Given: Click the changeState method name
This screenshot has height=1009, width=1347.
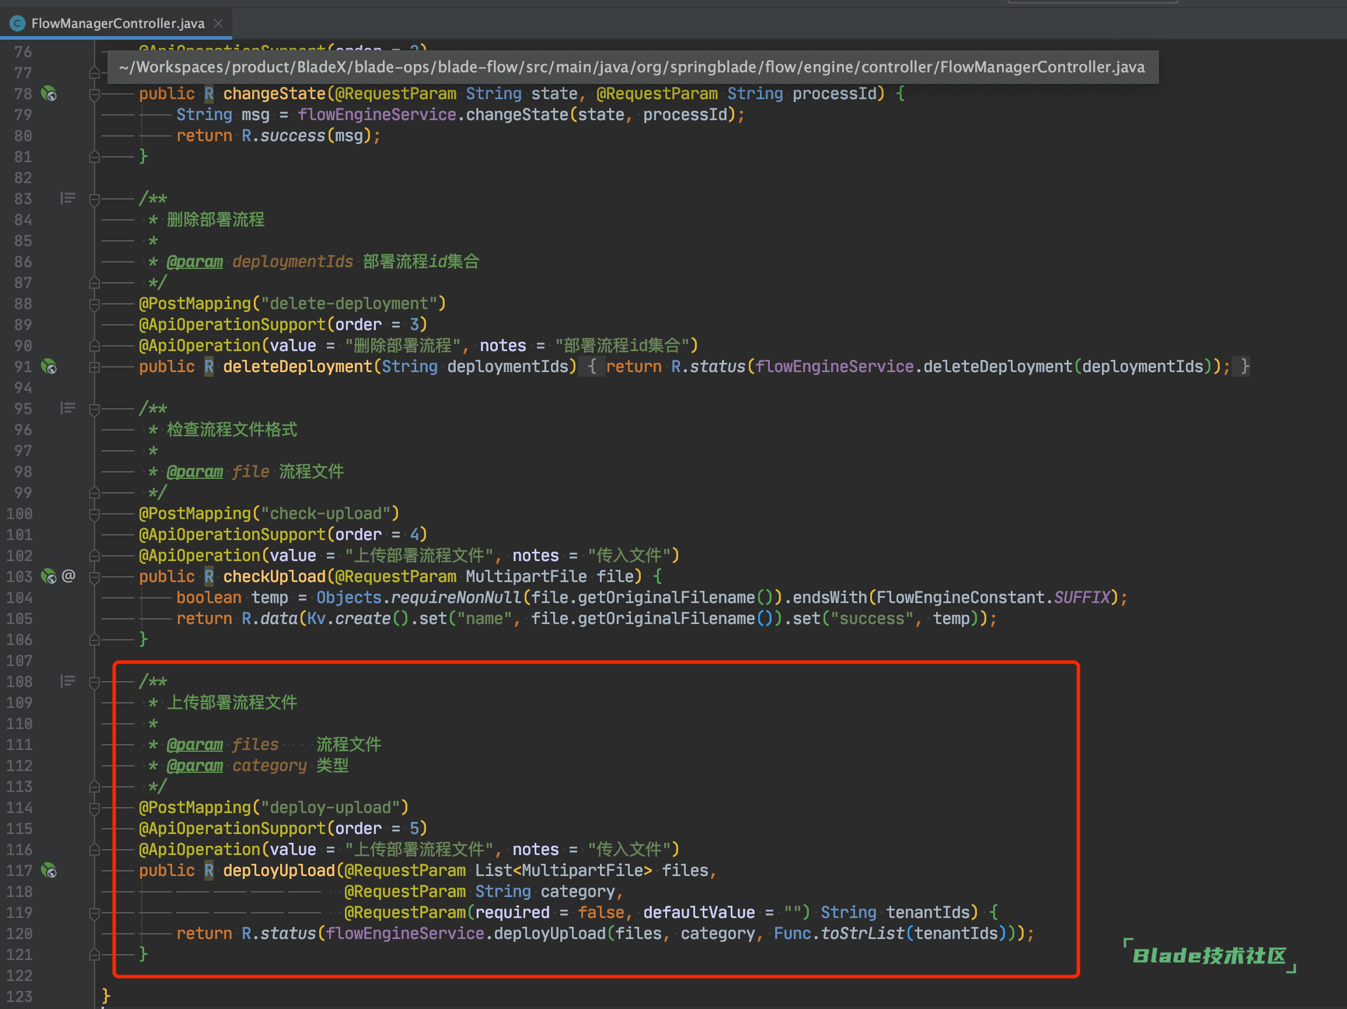Looking at the screenshot, I should click(x=275, y=94).
